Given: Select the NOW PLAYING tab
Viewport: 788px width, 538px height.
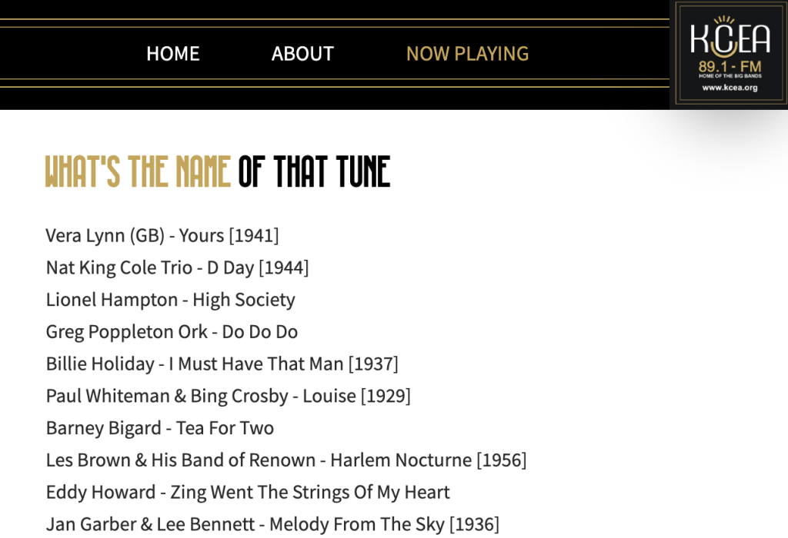Looking at the screenshot, I should [467, 54].
